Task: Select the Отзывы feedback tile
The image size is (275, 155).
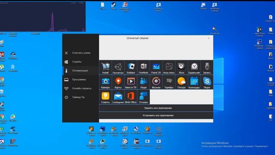Action: 144,97
